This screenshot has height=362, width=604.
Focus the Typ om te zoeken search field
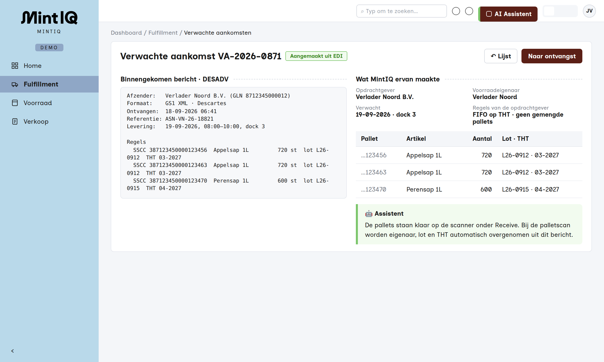click(x=401, y=11)
